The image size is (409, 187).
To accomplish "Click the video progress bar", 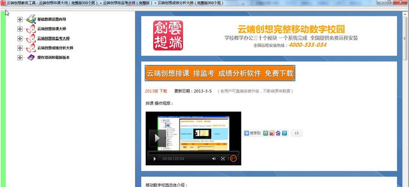I will point(193,152).
